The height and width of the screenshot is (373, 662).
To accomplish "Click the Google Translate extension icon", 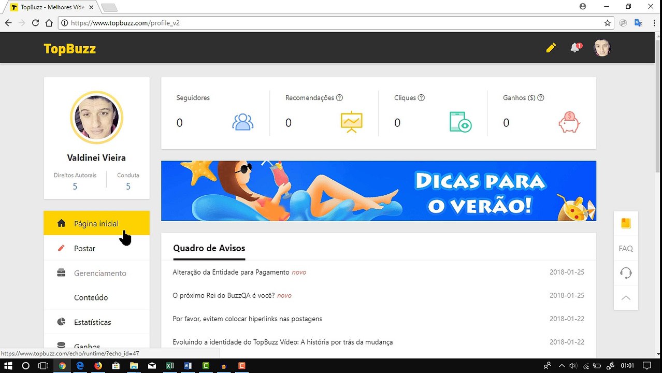I will 638,23.
